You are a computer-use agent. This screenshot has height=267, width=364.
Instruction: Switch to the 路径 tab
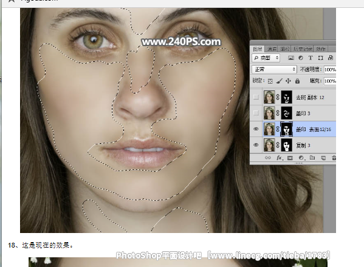(x=285, y=49)
